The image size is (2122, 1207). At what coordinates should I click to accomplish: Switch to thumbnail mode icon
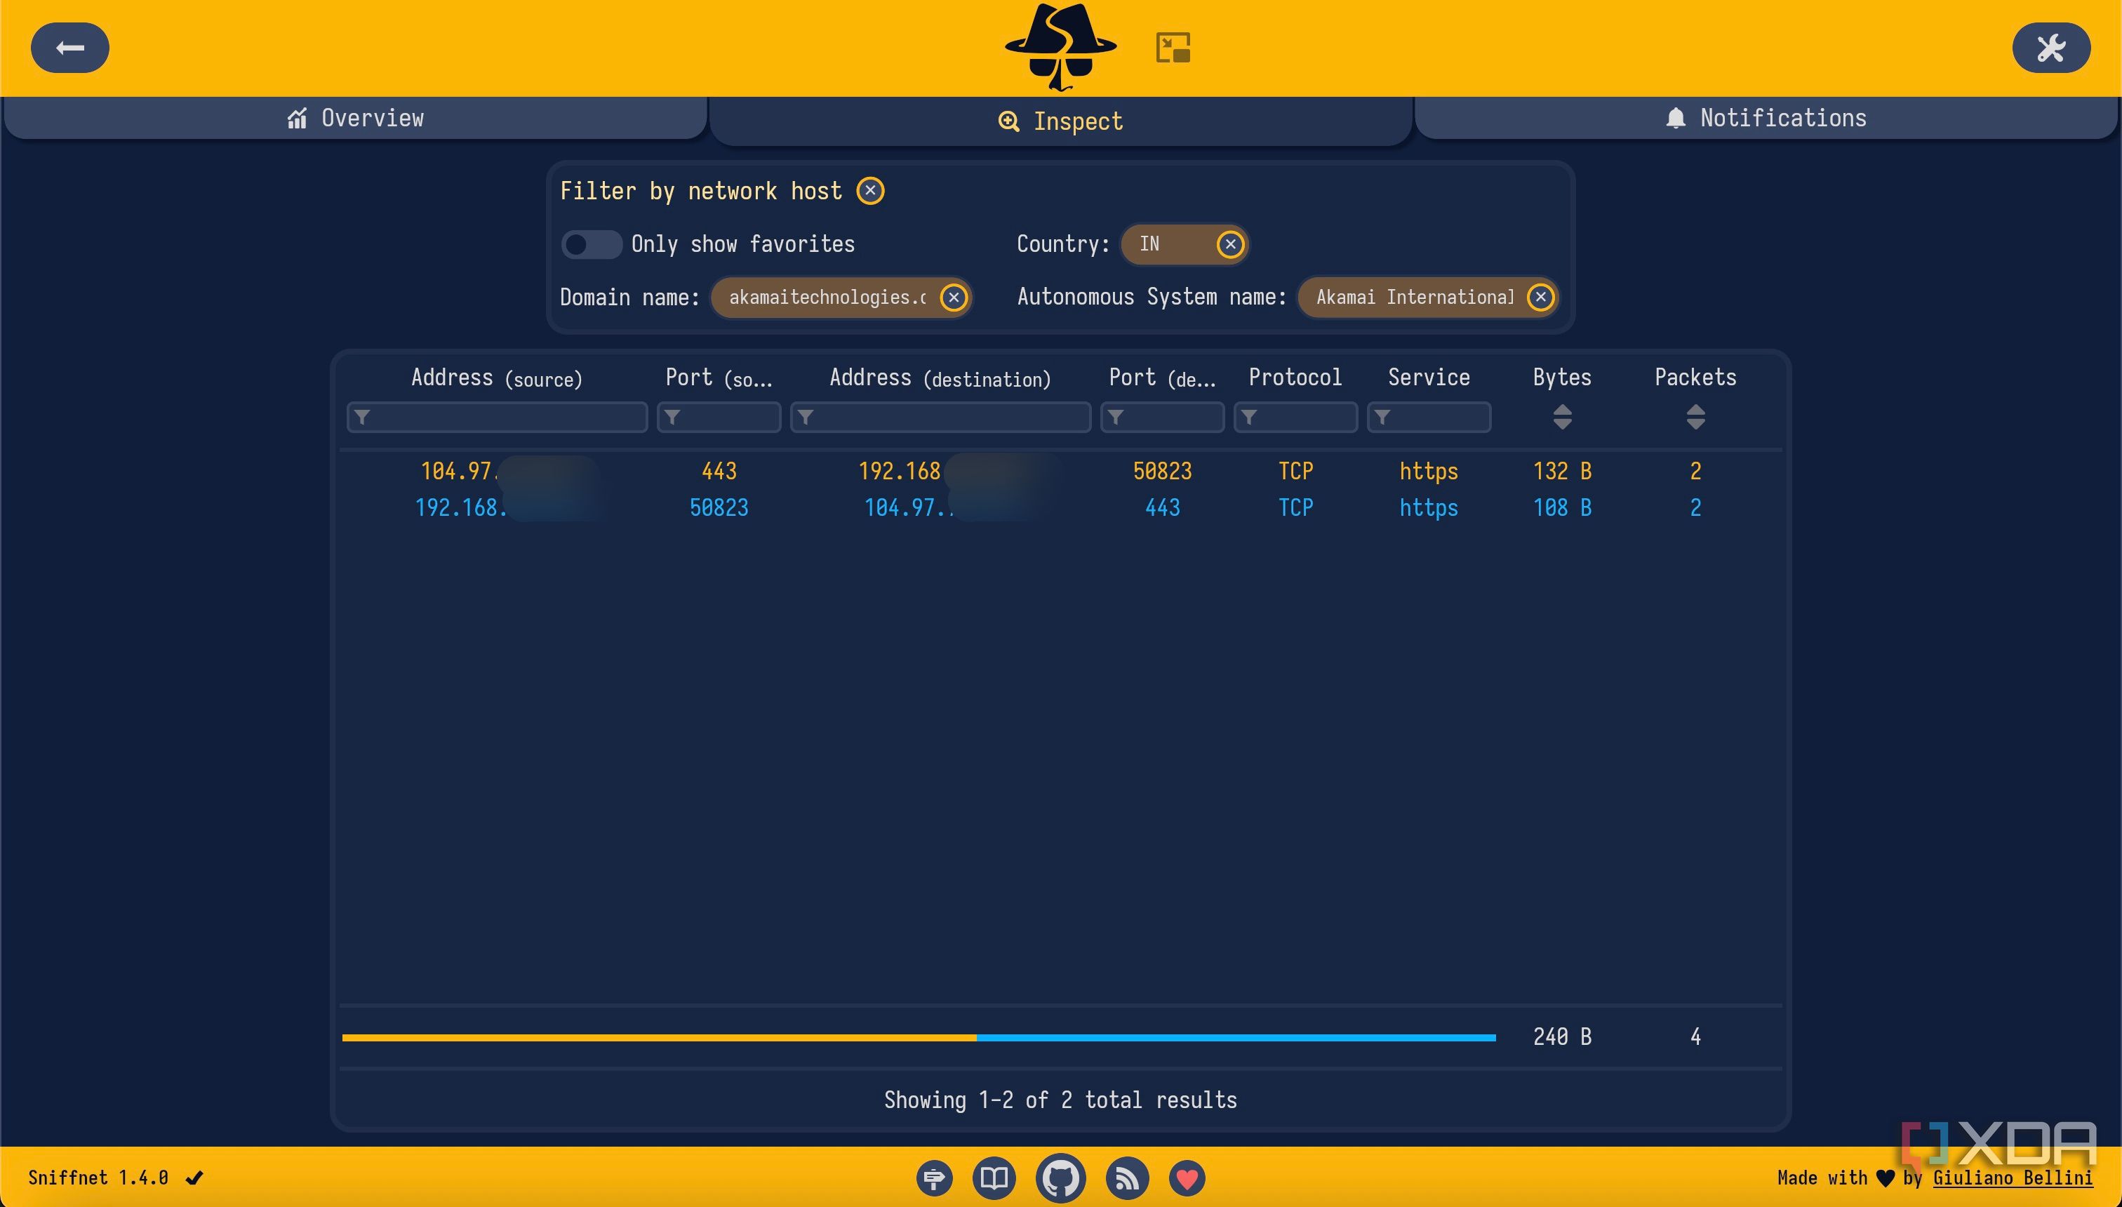pyautogui.click(x=1173, y=47)
